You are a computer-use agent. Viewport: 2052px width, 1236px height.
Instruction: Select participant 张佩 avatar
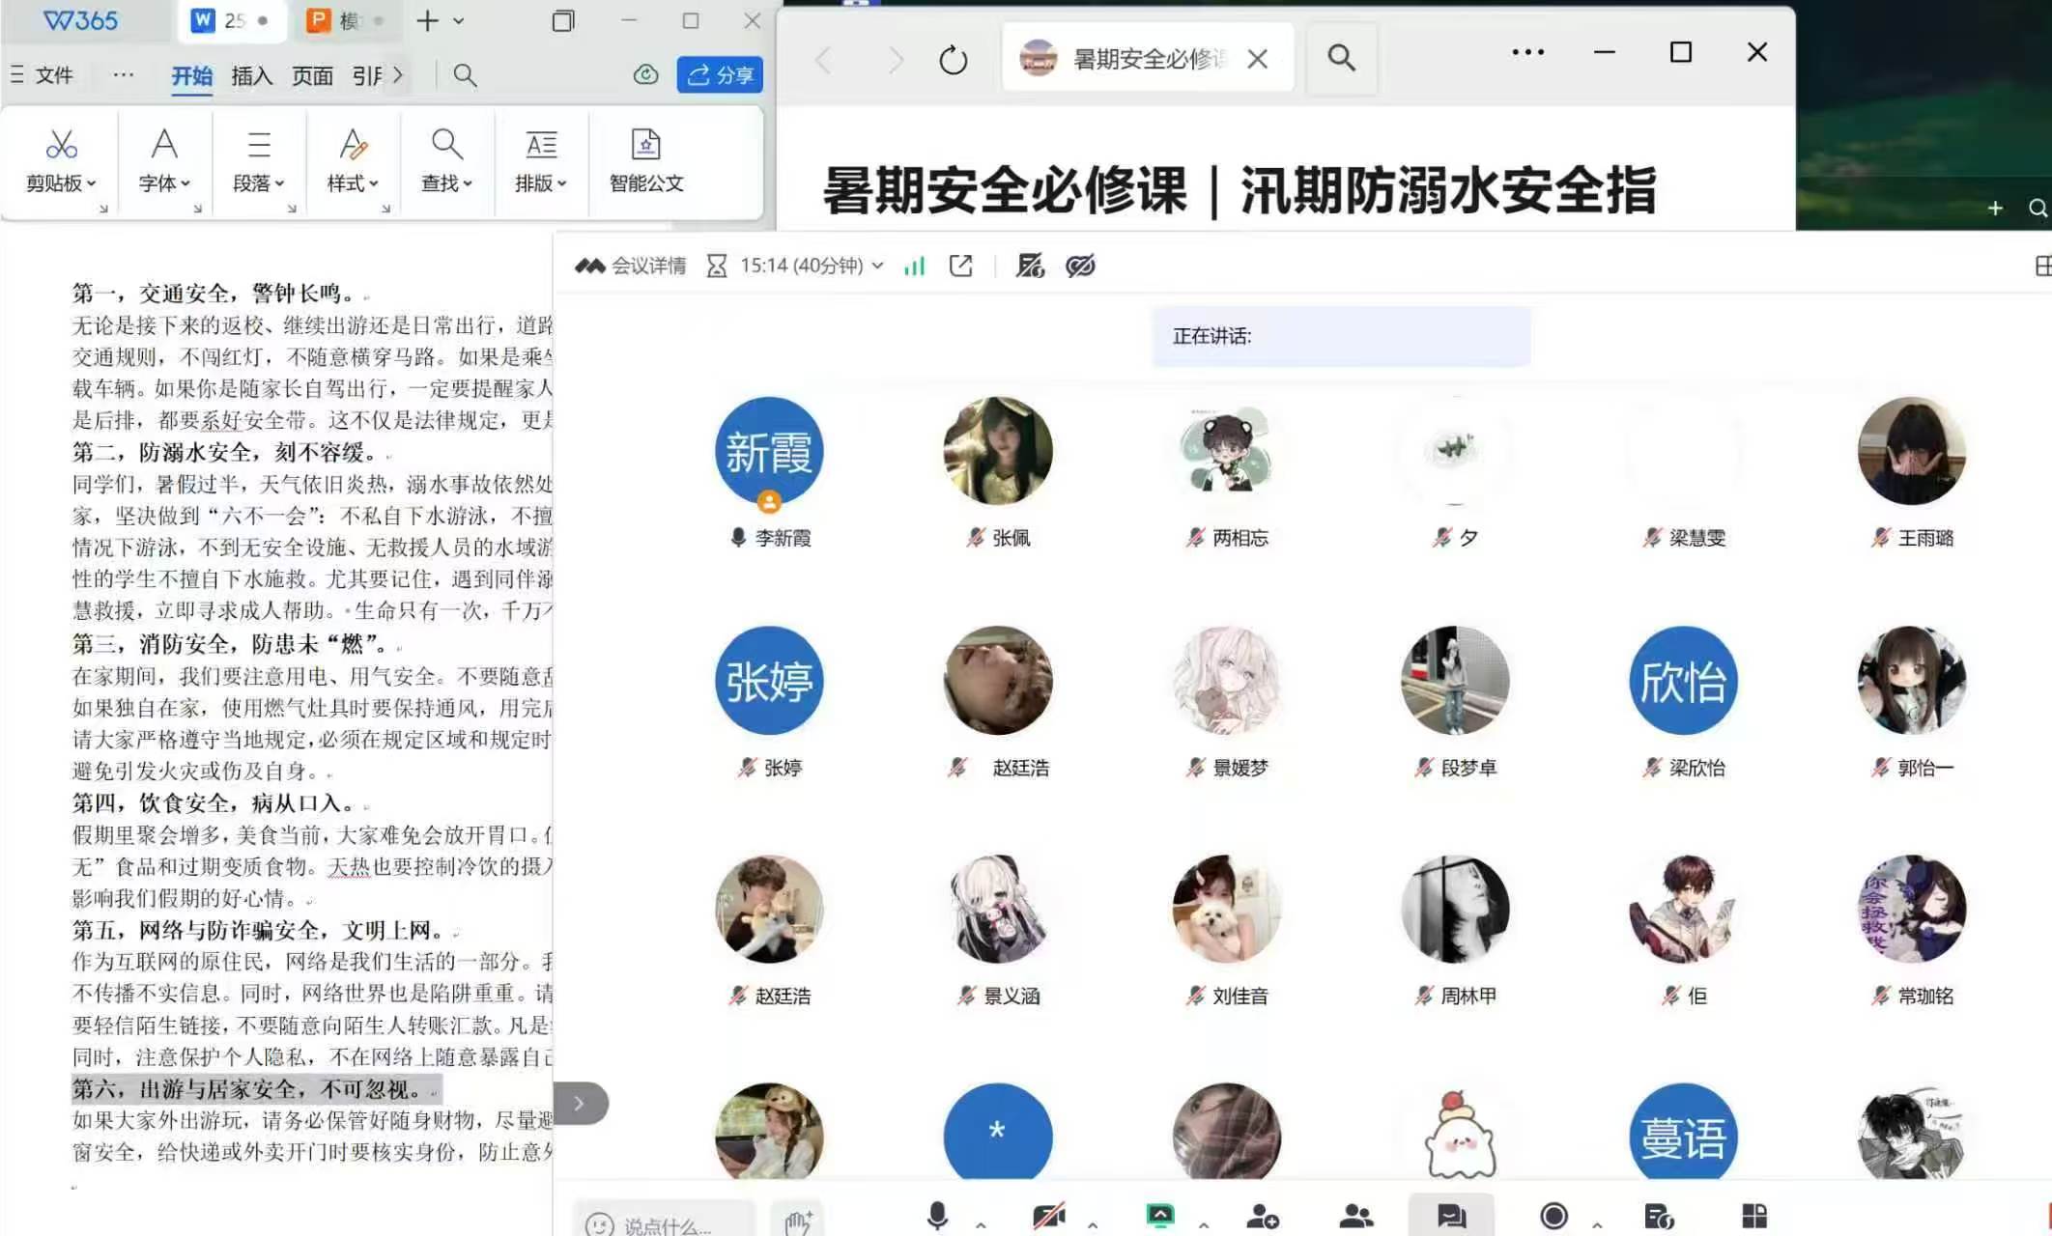998,451
